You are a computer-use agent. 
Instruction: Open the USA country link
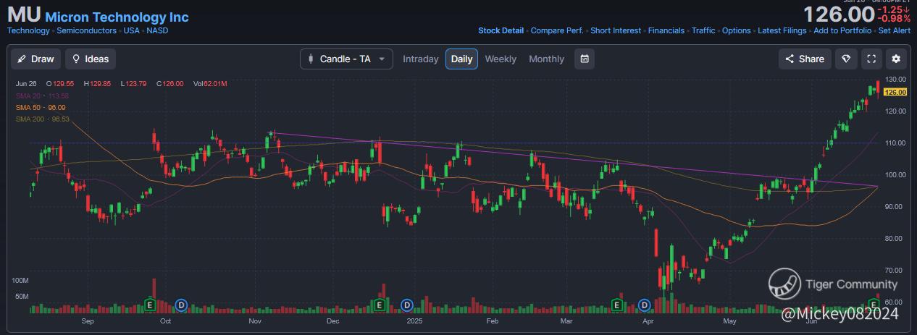132,30
